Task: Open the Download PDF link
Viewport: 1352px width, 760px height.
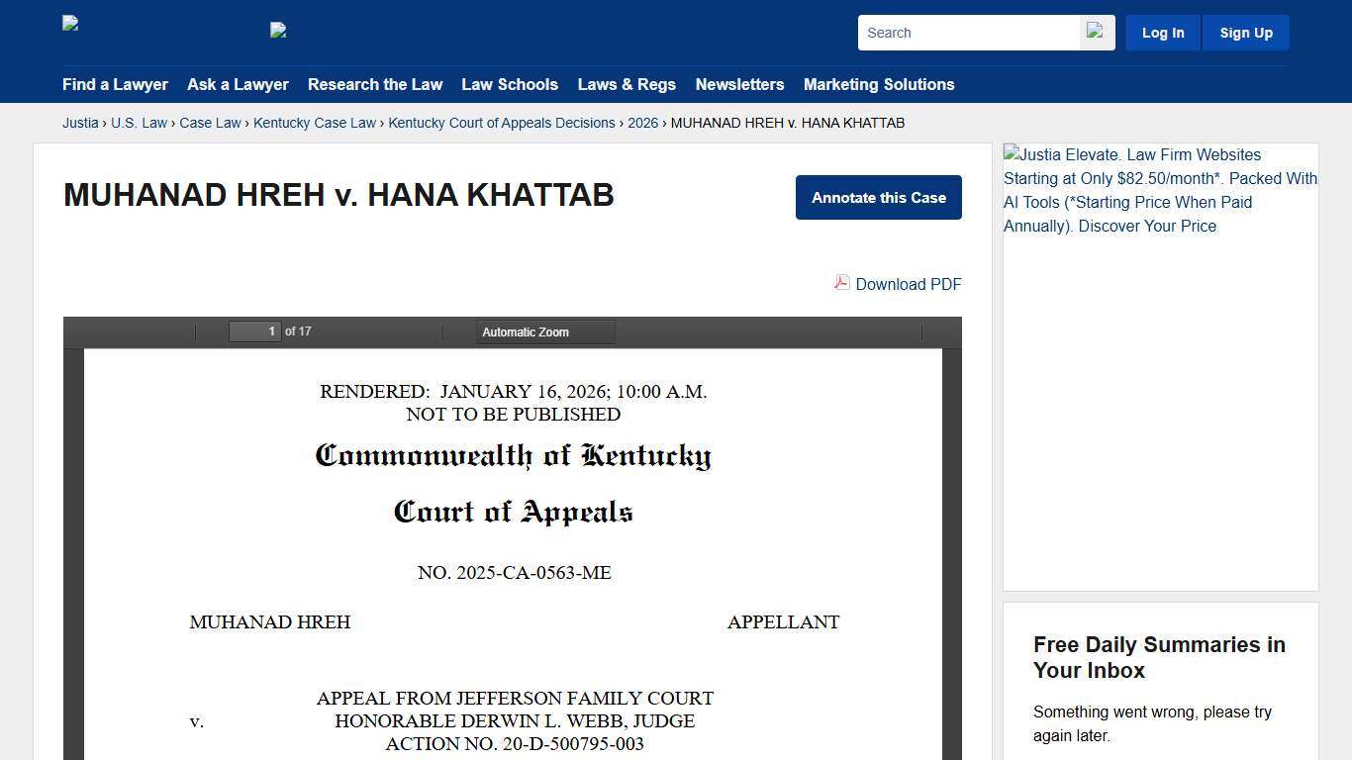Action: tap(908, 284)
